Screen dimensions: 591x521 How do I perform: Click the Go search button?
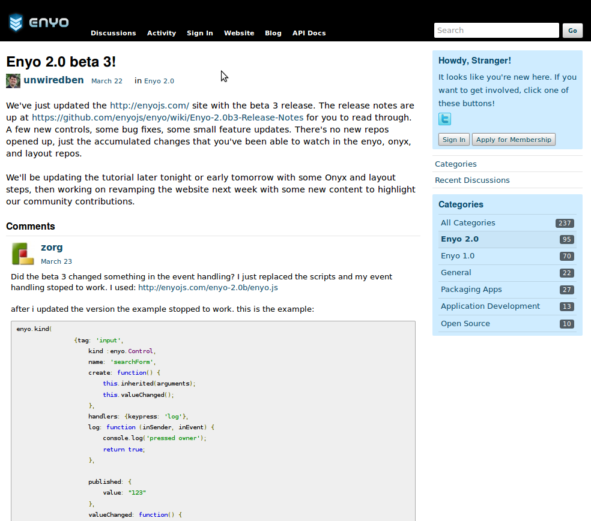pyautogui.click(x=572, y=31)
